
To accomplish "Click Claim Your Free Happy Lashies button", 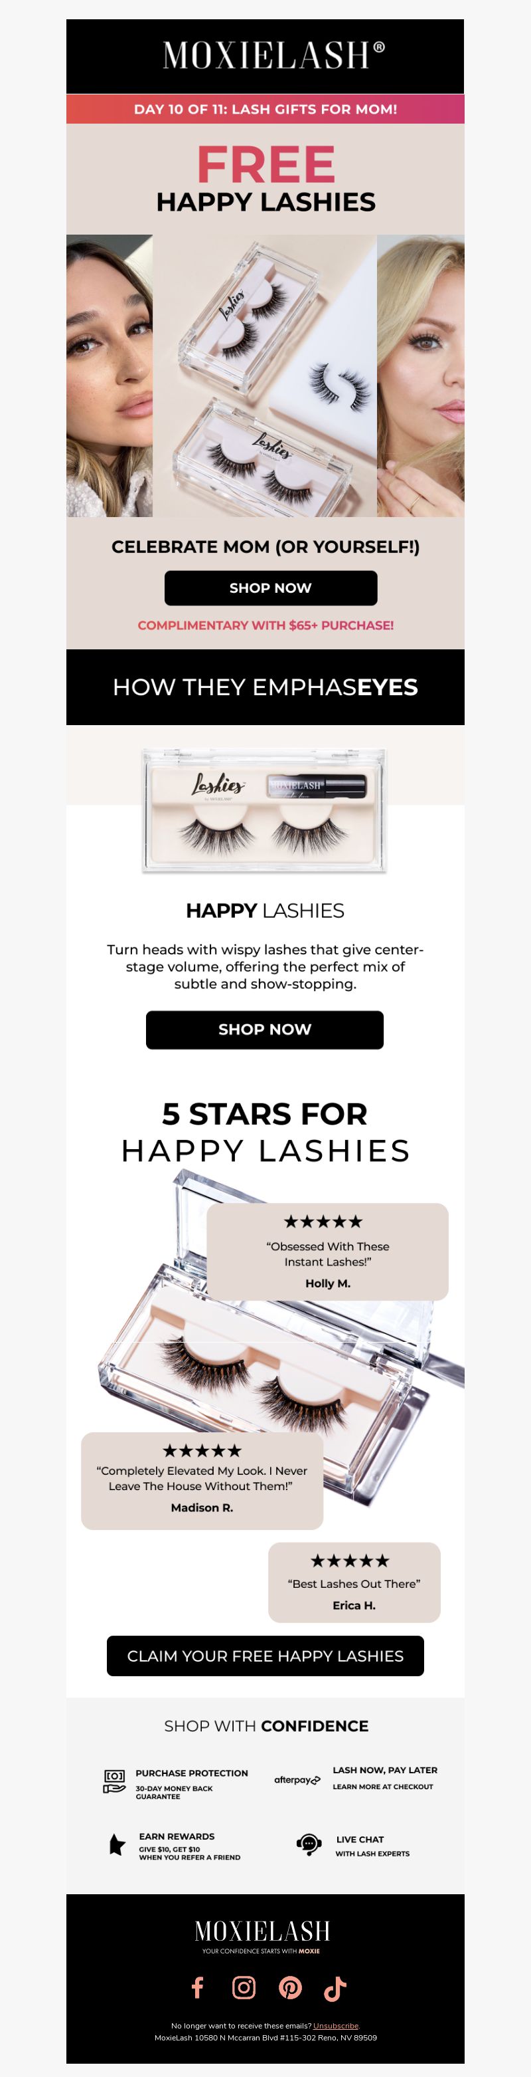I will (265, 1656).
